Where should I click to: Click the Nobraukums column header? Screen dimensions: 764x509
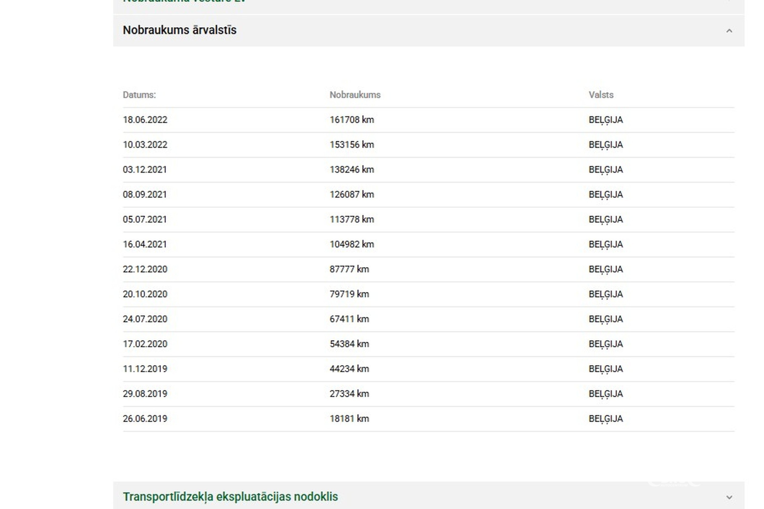pos(355,95)
